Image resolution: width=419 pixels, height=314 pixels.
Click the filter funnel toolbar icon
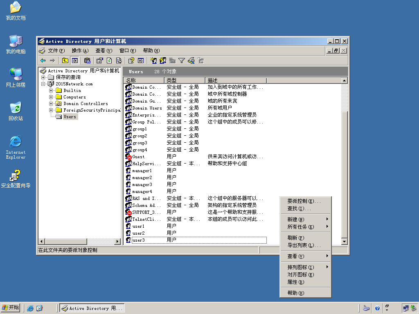click(182, 61)
